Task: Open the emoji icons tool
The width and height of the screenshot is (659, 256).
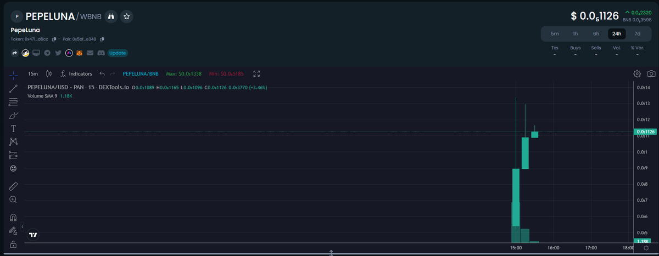Action: [x=13, y=168]
